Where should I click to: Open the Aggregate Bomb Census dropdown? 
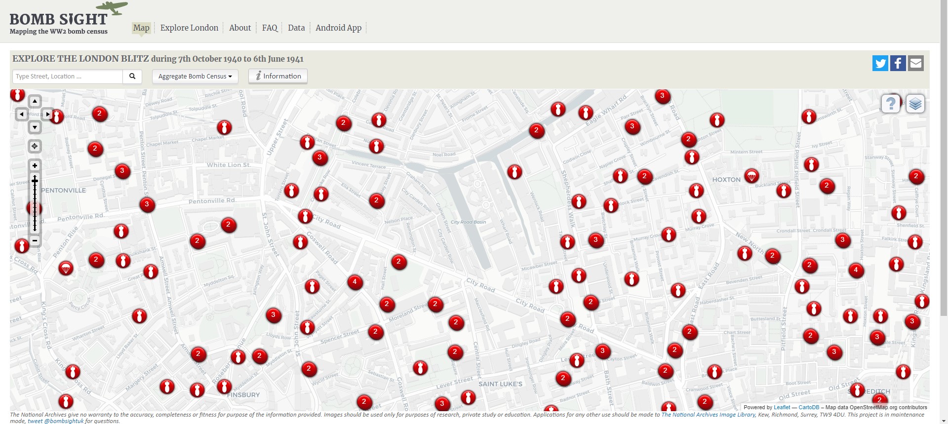coord(195,77)
